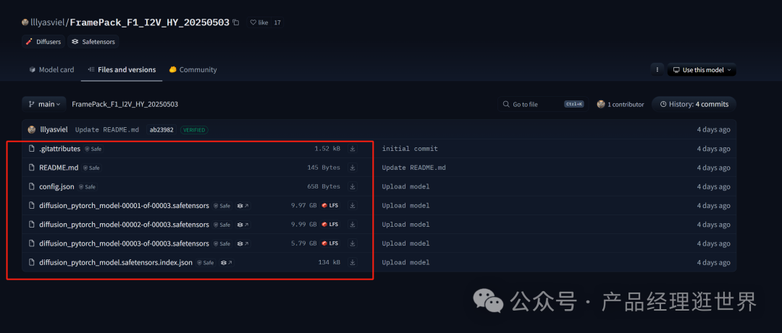Select the Files and versions tab
The image size is (782, 333).
pyautogui.click(x=122, y=69)
